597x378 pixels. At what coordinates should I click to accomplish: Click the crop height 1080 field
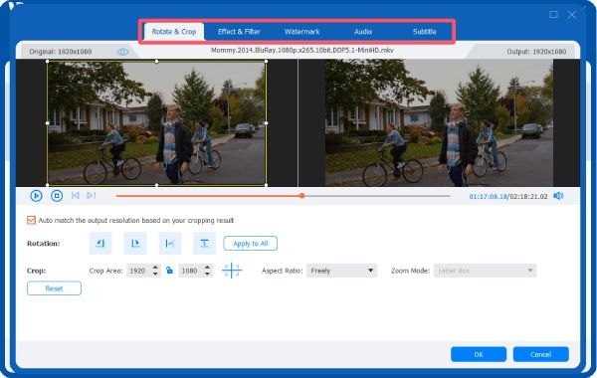(191, 271)
